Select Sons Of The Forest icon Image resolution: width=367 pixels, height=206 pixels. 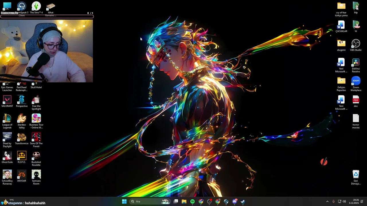(36, 137)
